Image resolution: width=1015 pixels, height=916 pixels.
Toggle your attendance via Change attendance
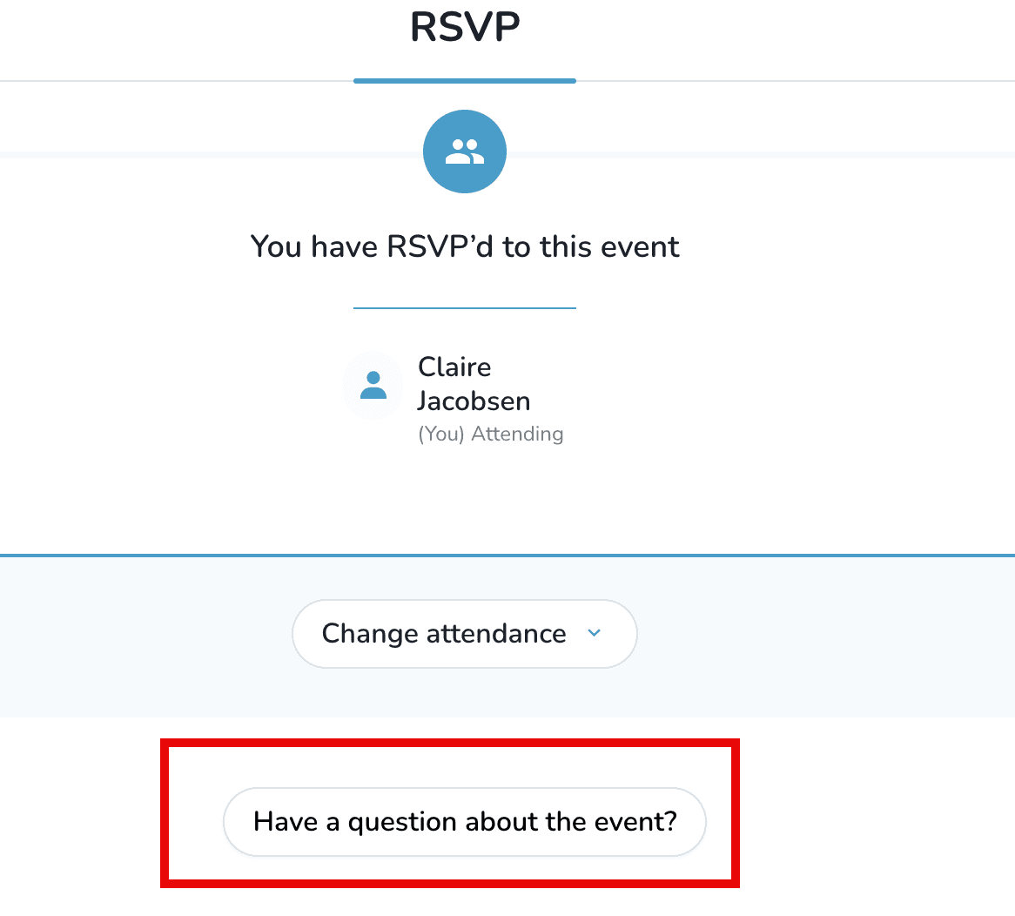tap(464, 634)
